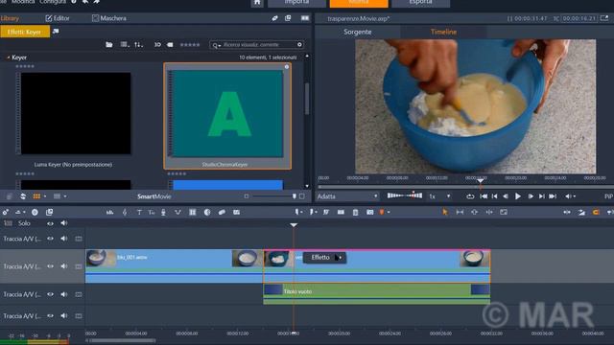Select the Titolo vuoto clip
The width and height of the screenshot is (614, 345).
tap(376, 294)
